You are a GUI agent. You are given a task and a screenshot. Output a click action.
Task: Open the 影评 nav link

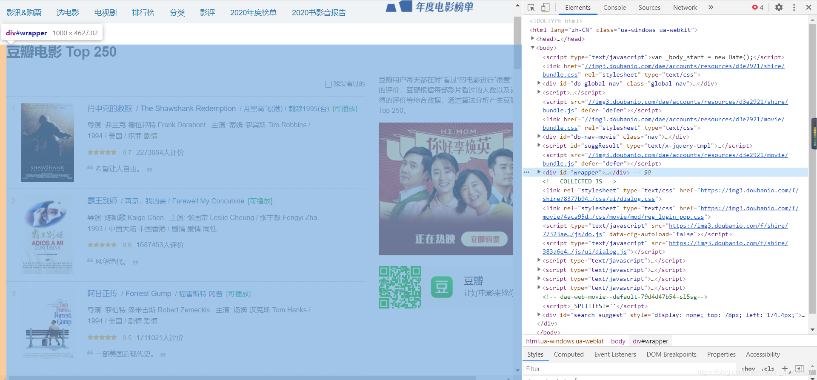207,13
